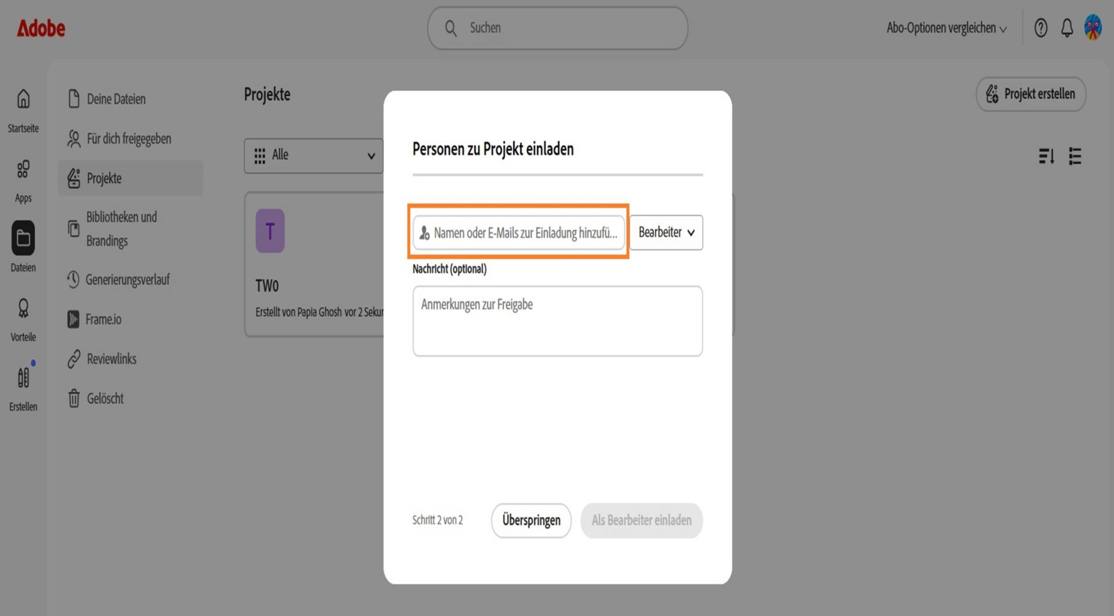Open notifications bell icon
Viewport: 1114px width, 616px height.
coord(1066,28)
